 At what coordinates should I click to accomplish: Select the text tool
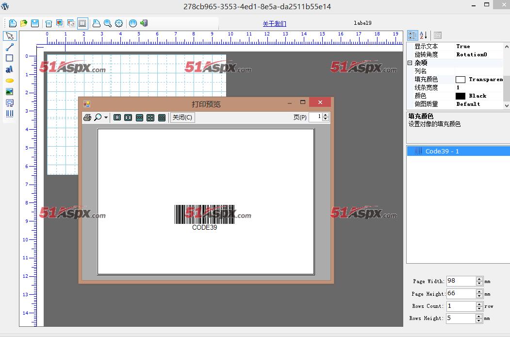point(10,69)
